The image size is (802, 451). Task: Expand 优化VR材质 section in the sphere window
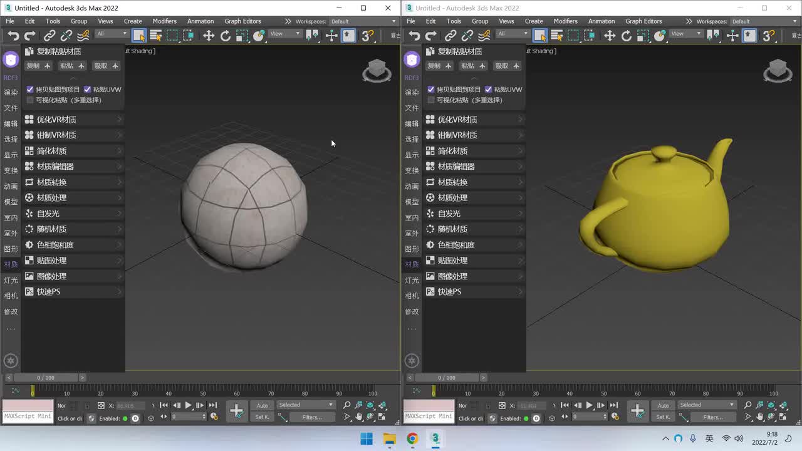click(x=74, y=120)
